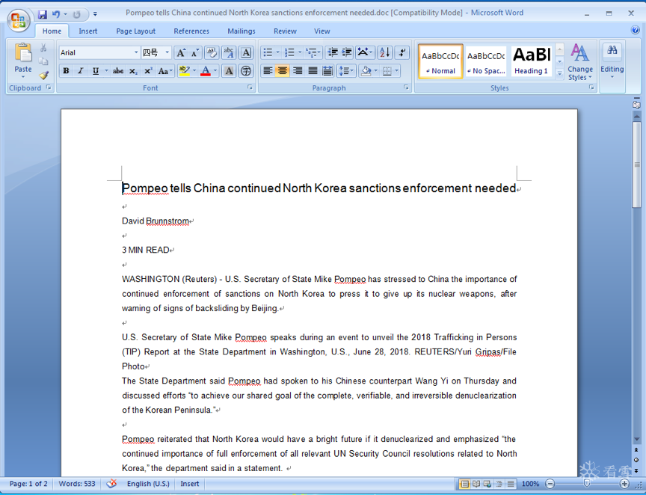Toggle Center alignment on paragraph

click(x=283, y=71)
